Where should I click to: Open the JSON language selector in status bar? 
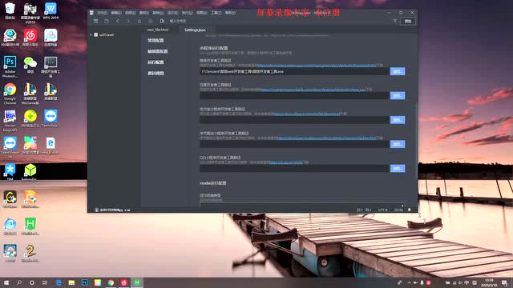[398, 210]
